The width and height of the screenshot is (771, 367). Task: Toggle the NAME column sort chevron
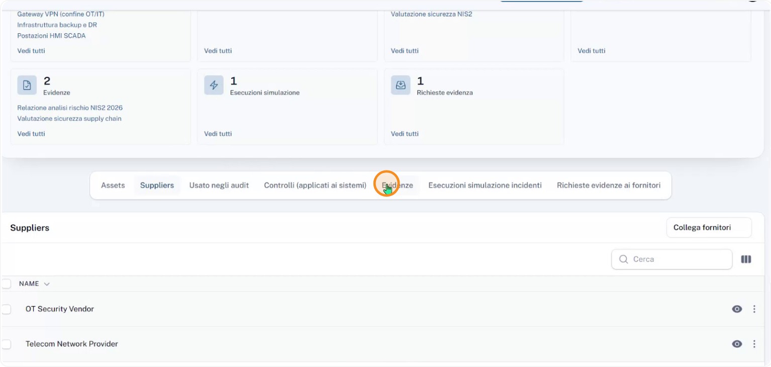[x=47, y=284]
